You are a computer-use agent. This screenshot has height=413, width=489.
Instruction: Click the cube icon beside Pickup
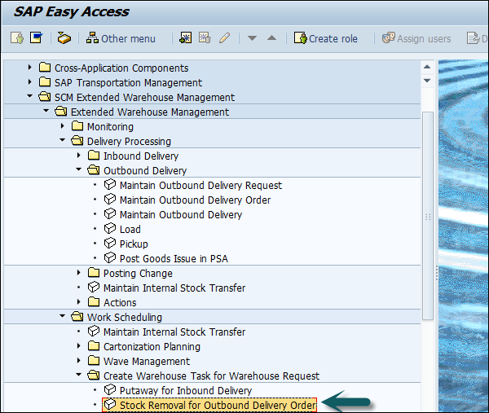pos(110,243)
